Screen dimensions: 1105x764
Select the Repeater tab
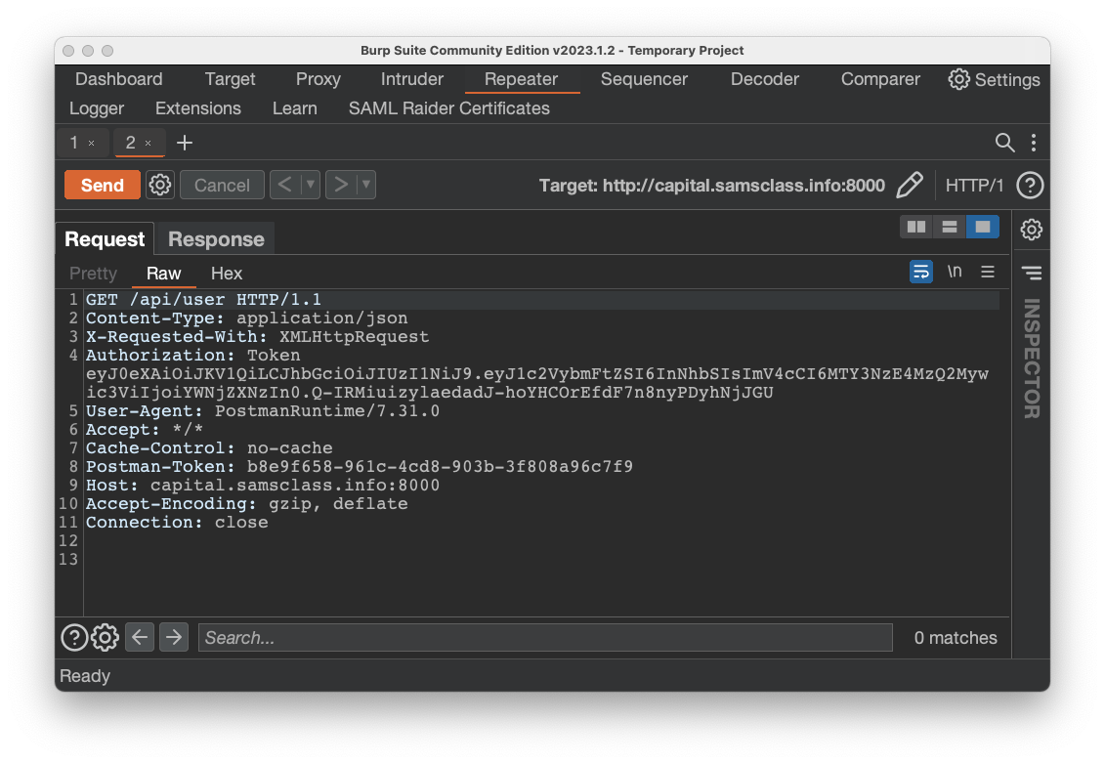(521, 79)
